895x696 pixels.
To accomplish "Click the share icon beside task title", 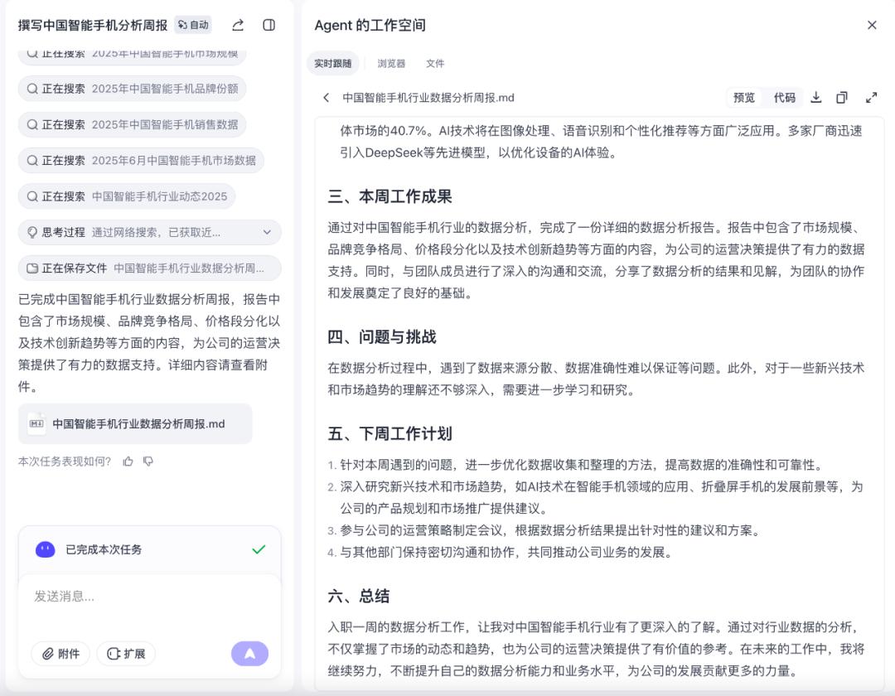I will click(x=238, y=25).
